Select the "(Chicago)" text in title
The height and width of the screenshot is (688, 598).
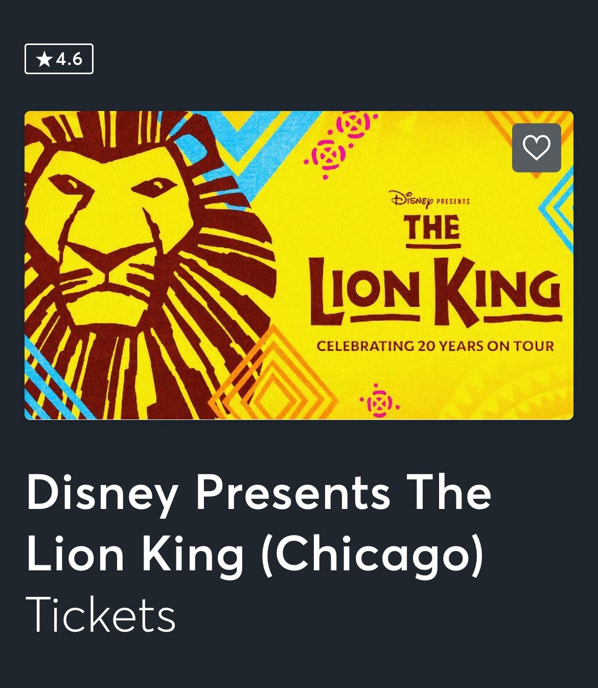pyautogui.click(x=372, y=554)
